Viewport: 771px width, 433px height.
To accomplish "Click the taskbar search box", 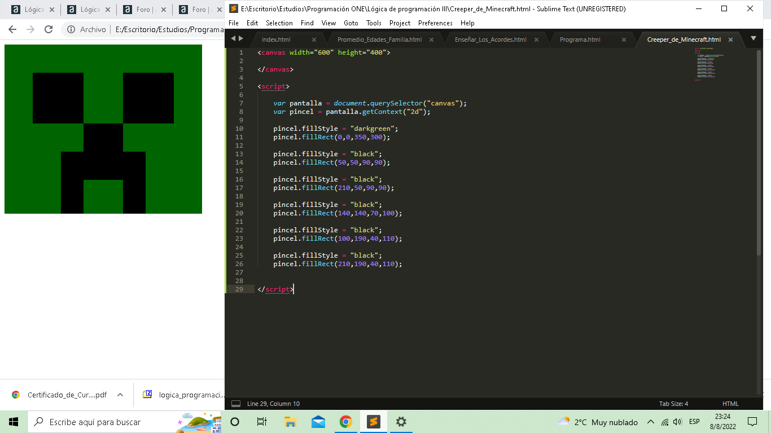I will pyautogui.click(x=125, y=422).
